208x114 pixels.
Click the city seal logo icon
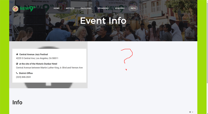(15, 9)
